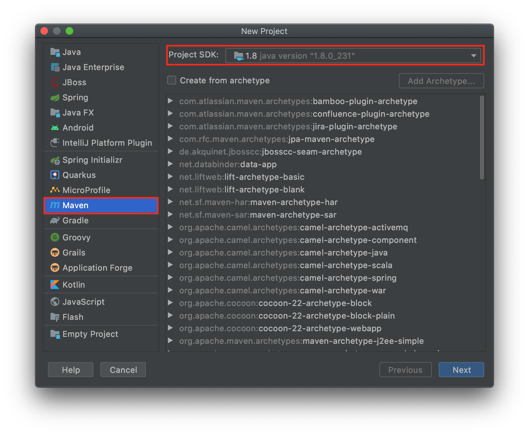The height and width of the screenshot is (434, 529).
Task: Choose the Java Enterprise project type
Action: (x=101, y=67)
